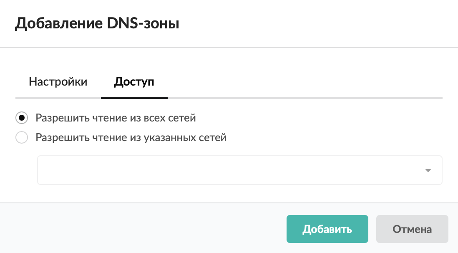Expand the networks dropdown arrow
Viewport: 458px width, 253px height.
tap(428, 170)
